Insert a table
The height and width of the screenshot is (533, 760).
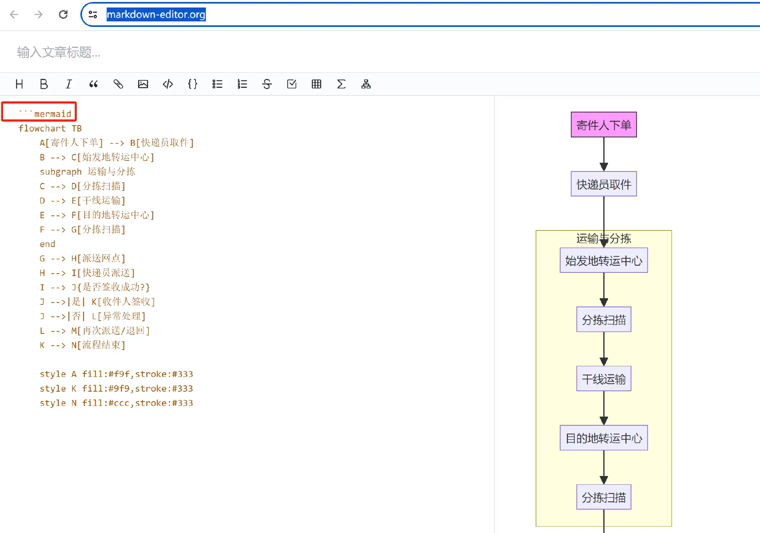tap(316, 84)
